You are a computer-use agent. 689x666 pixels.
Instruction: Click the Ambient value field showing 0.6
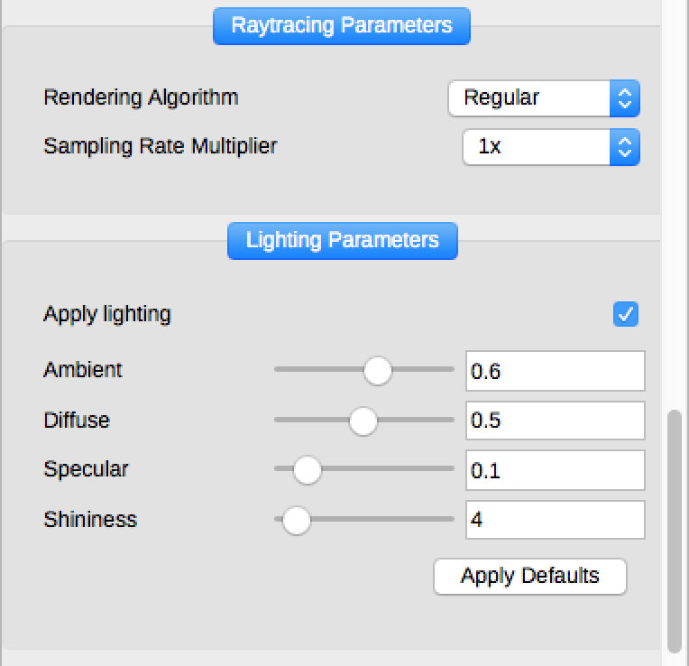point(555,370)
